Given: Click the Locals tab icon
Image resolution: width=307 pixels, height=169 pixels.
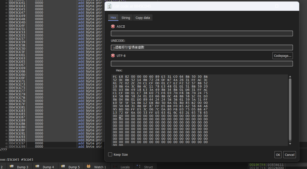Looking at the screenshot, I should click(115, 166).
